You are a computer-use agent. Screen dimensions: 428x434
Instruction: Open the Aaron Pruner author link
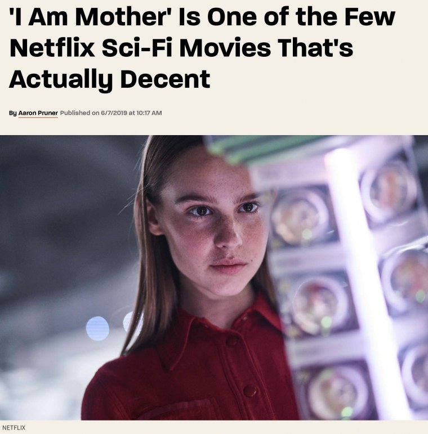38,113
